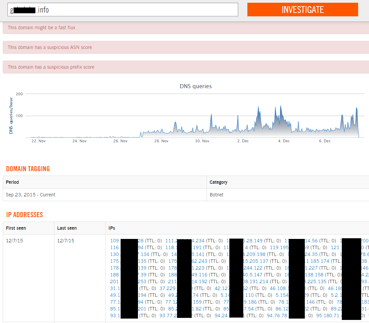Select the suspicious prefix score alert

click(186, 67)
